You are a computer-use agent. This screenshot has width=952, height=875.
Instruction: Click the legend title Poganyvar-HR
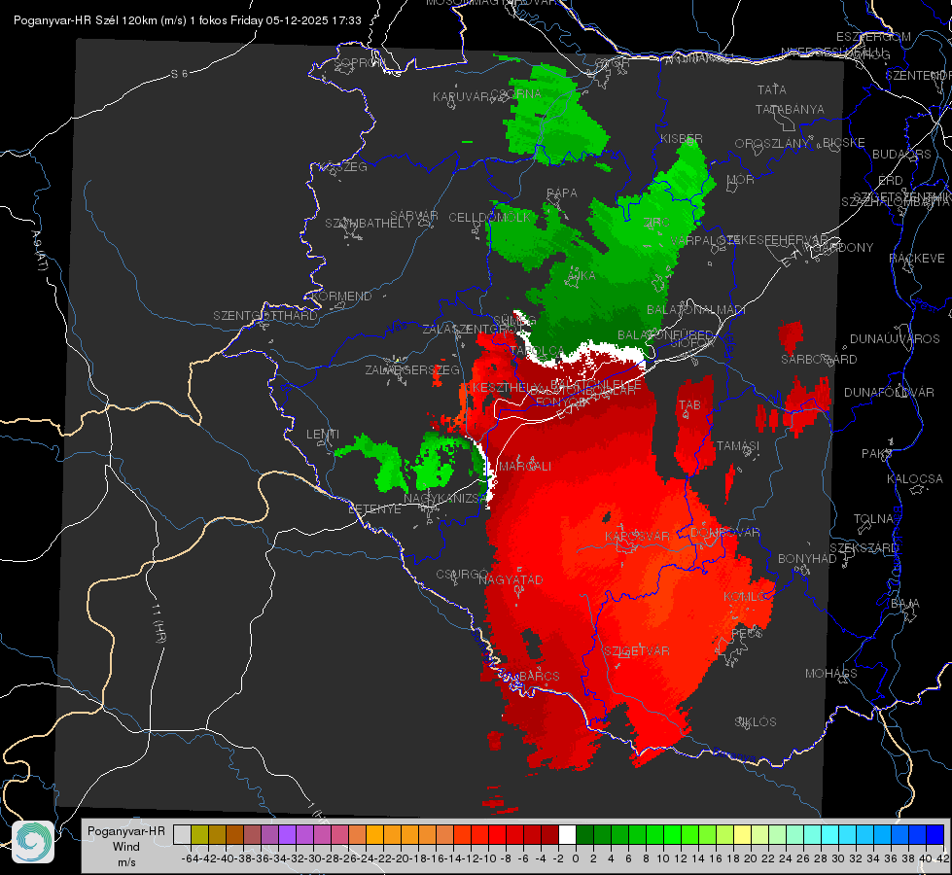click(125, 831)
